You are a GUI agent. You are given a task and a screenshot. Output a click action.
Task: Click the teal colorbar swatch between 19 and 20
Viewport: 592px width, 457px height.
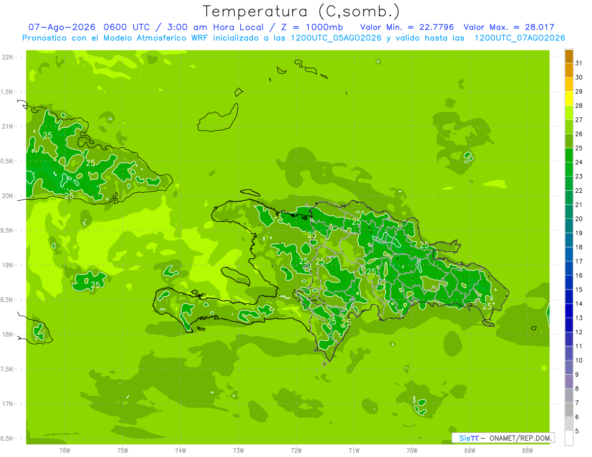pos(569,226)
